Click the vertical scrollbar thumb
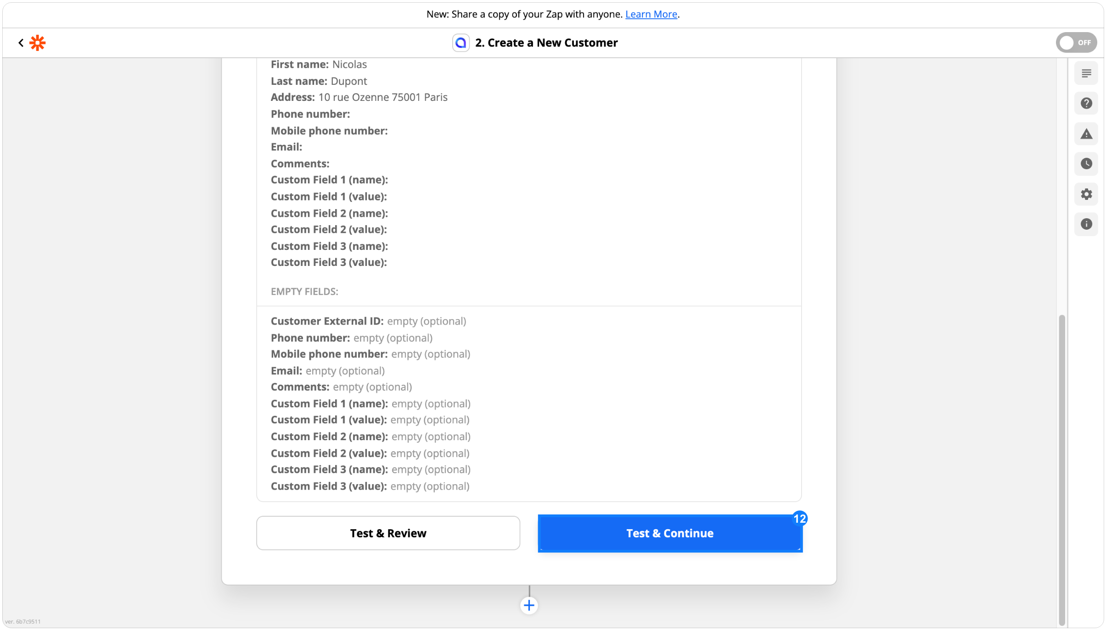Image resolution: width=1106 pixels, height=630 pixels. tap(1061, 470)
